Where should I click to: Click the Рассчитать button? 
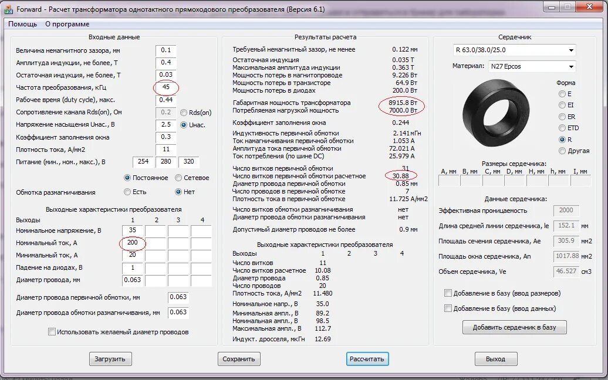pos(367,359)
